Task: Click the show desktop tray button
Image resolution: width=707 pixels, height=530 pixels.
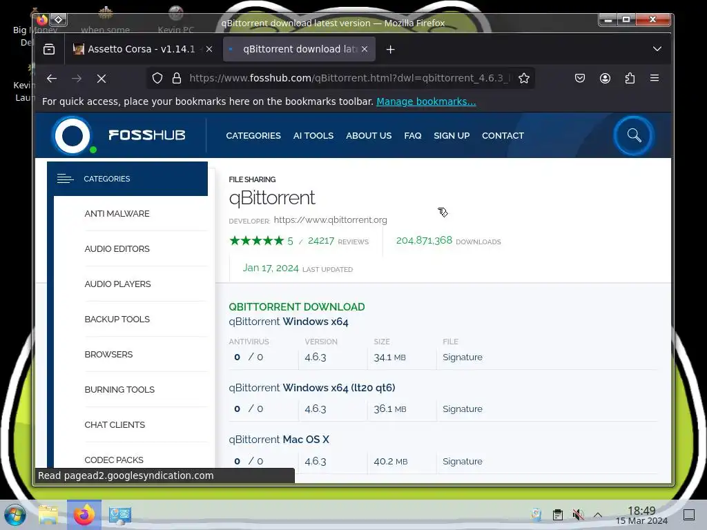Action: [x=689, y=515]
